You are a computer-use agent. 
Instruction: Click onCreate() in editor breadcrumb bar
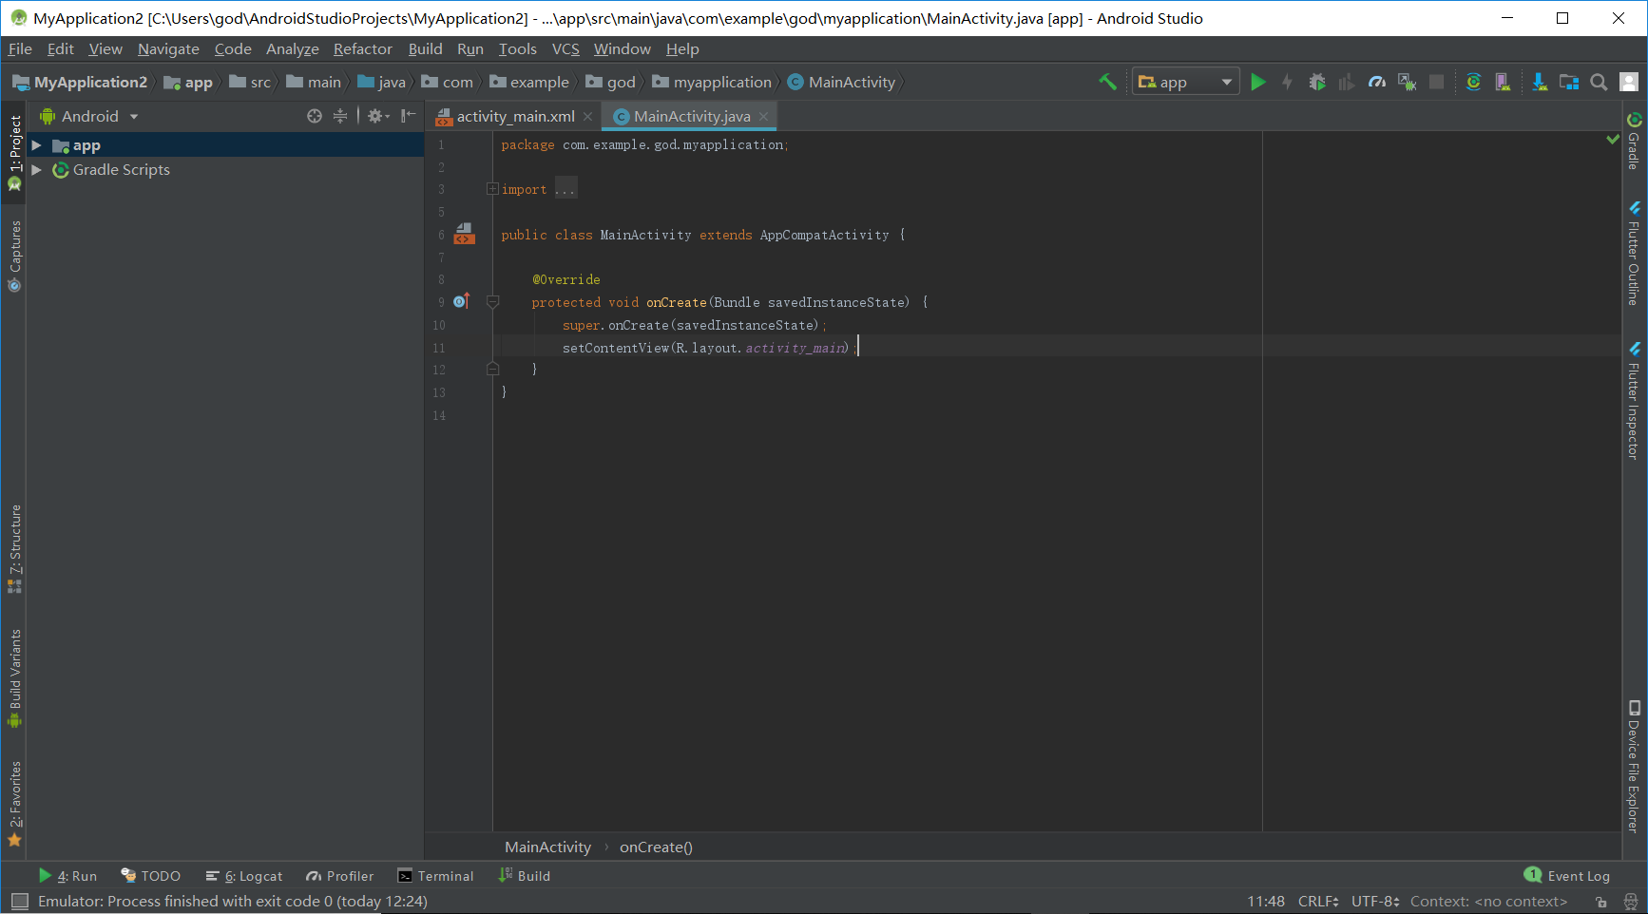656,847
